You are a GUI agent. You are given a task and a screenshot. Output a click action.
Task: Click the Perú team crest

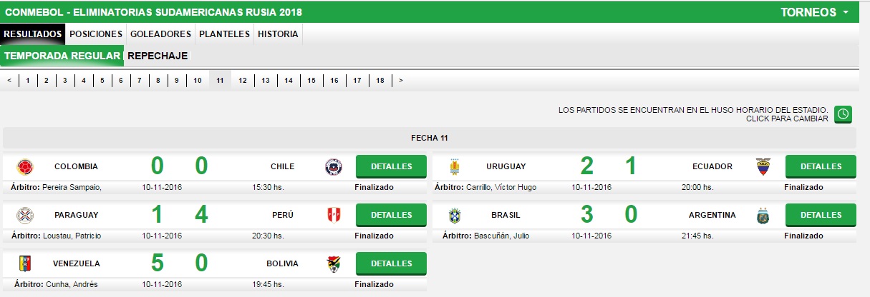click(334, 215)
